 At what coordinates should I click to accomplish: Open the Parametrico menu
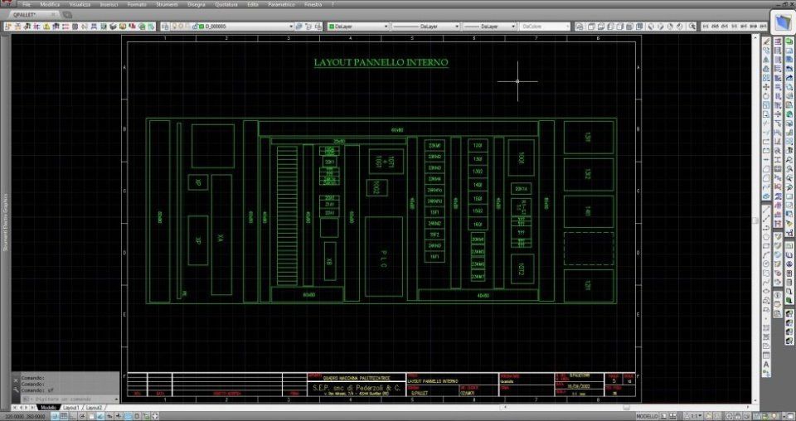(x=281, y=5)
